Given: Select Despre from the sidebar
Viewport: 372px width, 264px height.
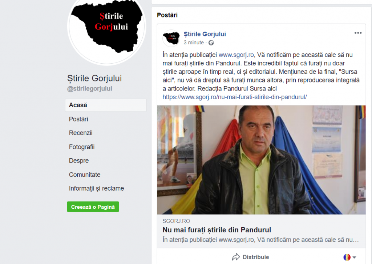Looking at the screenshot, I should point(79,161).
